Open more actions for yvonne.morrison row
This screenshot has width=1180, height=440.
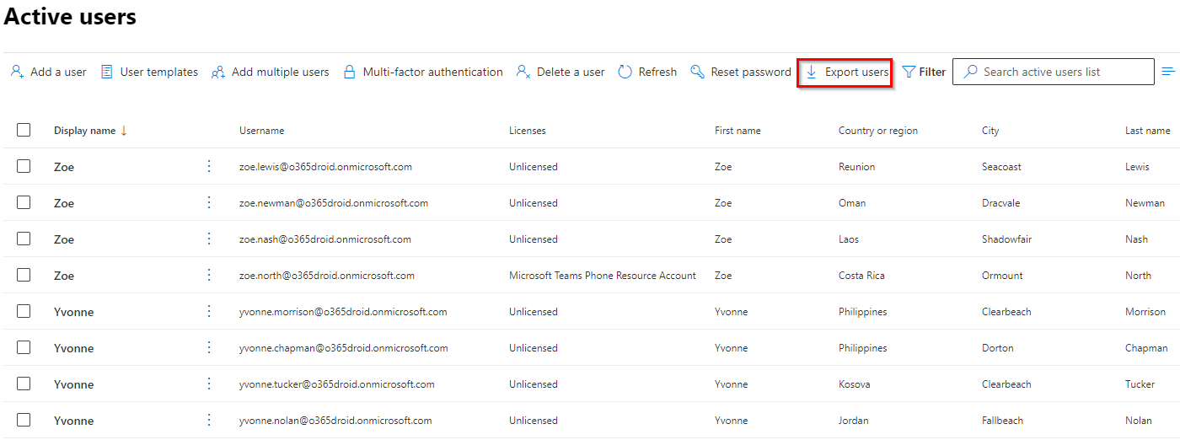(x=209, y=311)
